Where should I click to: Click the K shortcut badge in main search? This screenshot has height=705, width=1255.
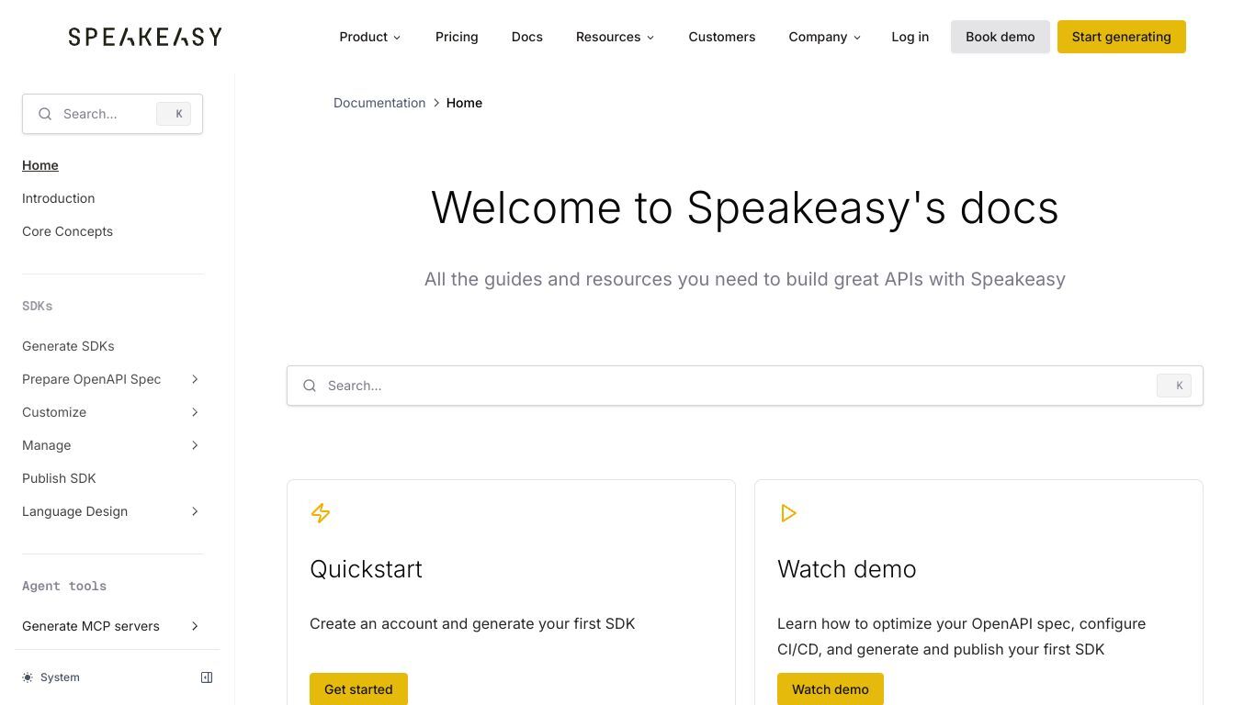coord(1174,386)
